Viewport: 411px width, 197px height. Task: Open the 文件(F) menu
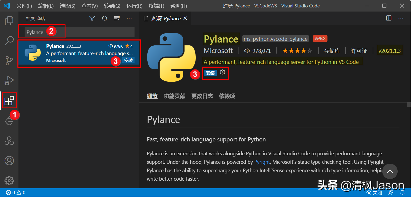click(x=24, y=6)
